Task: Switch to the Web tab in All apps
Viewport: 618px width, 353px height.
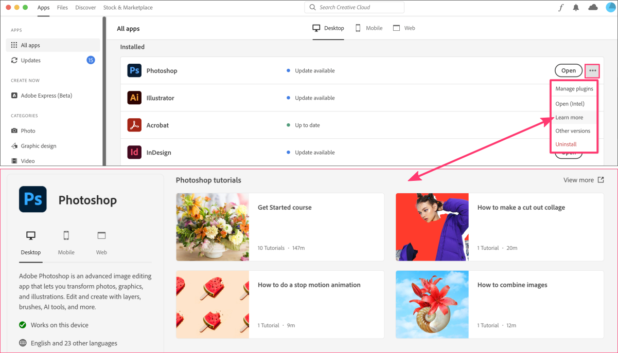Action: pyautogui.click(x=404, y=28)
